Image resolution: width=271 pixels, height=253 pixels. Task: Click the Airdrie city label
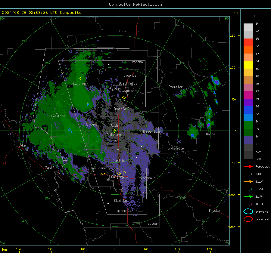click(x=119, y=161)
